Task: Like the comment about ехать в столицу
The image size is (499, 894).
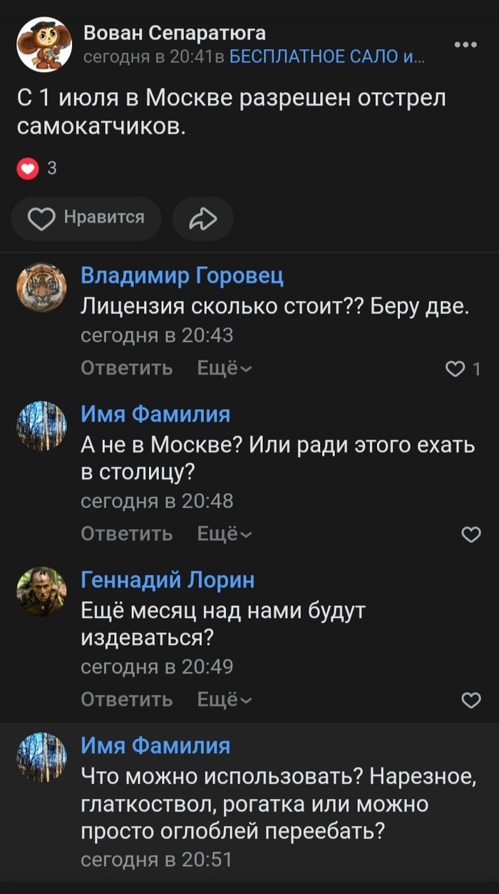Action: (x=471, y=534)
